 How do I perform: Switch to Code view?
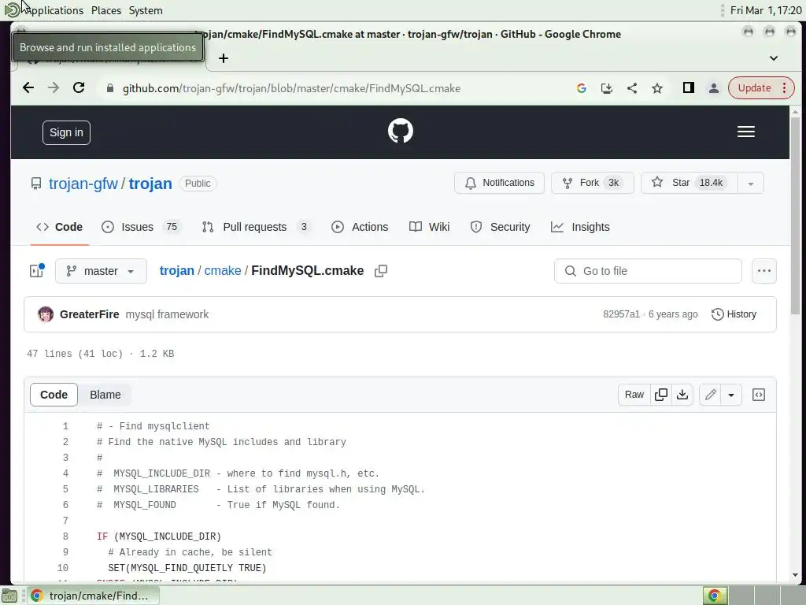54,395
